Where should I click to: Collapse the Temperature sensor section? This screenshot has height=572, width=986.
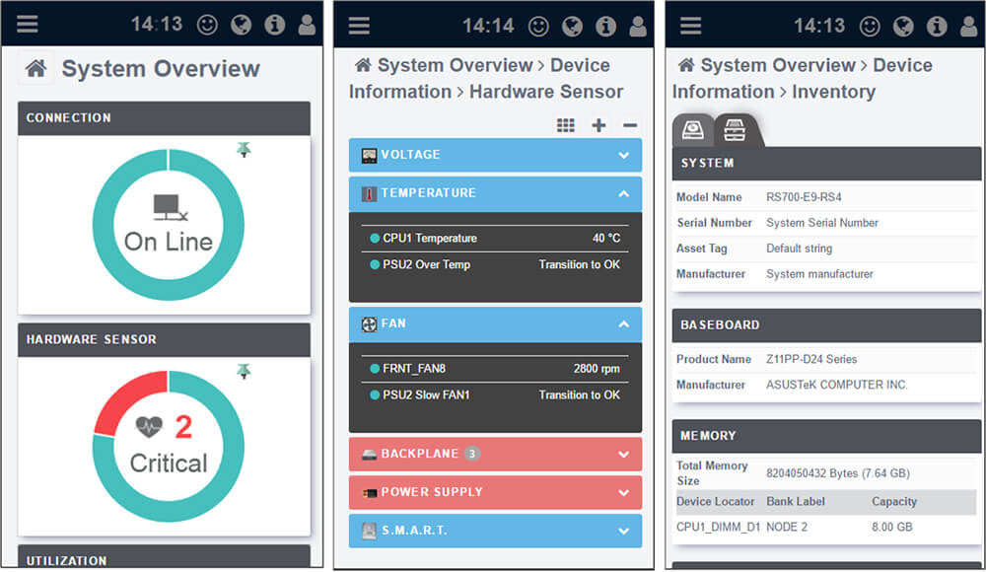[495, 193]
